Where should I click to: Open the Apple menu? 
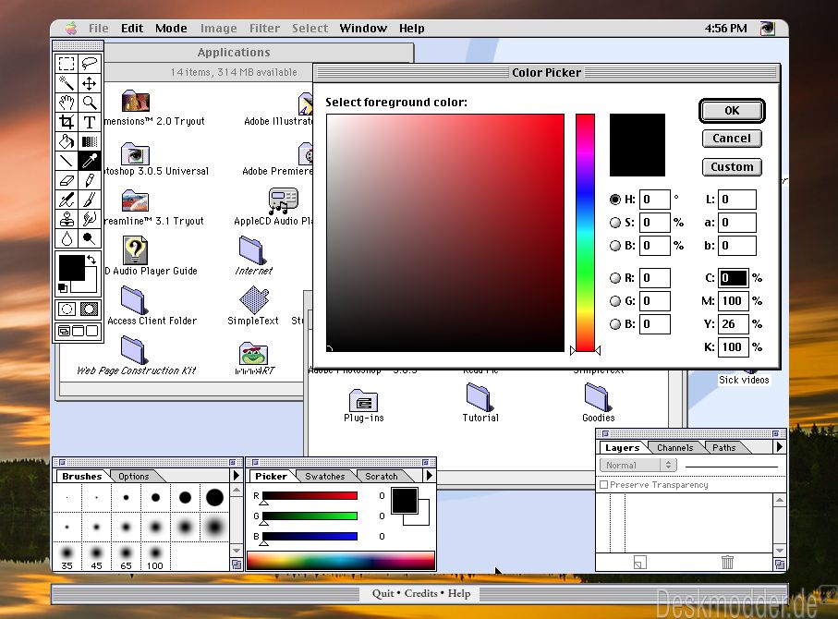tap(71, 29)
